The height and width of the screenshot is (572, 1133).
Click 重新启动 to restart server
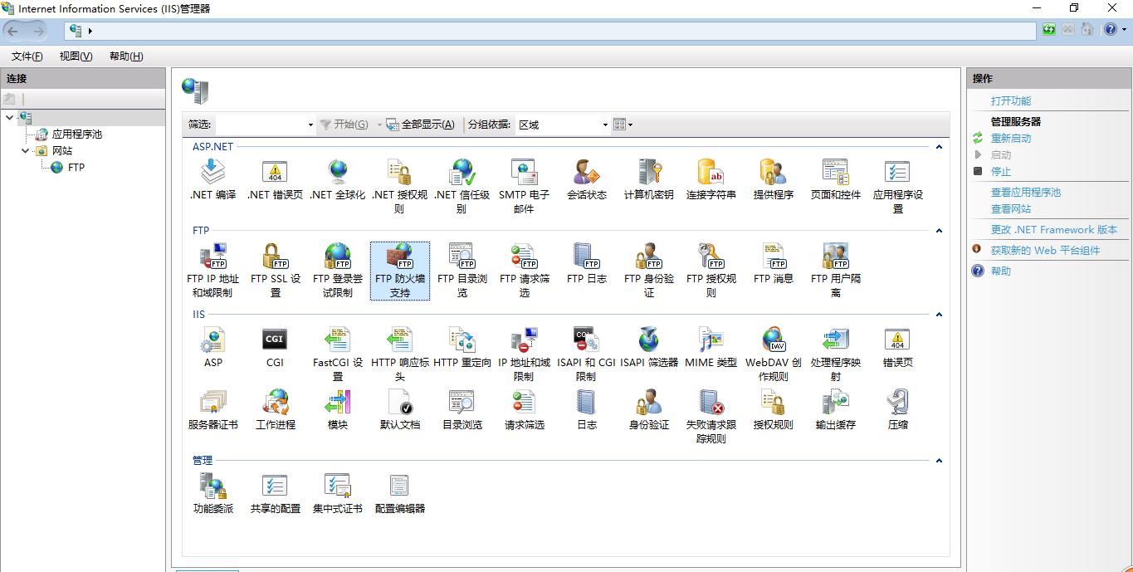click(x=1011, y=138)
